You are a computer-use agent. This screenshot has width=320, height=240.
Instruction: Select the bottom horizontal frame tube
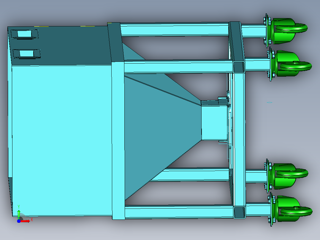179,212
